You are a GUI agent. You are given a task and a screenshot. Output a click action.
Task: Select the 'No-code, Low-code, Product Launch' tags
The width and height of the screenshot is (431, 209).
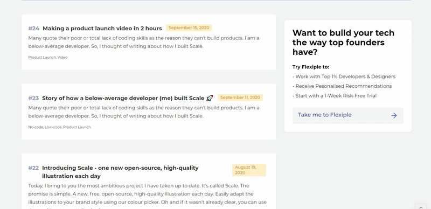click(59, 127)
